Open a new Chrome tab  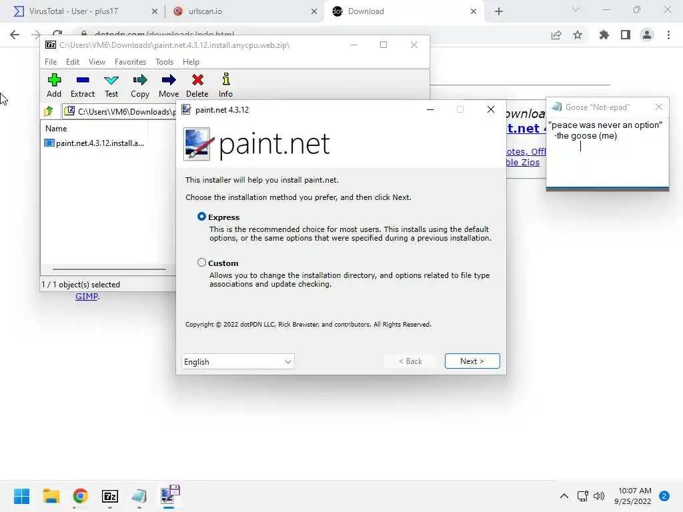click(499, 11)
